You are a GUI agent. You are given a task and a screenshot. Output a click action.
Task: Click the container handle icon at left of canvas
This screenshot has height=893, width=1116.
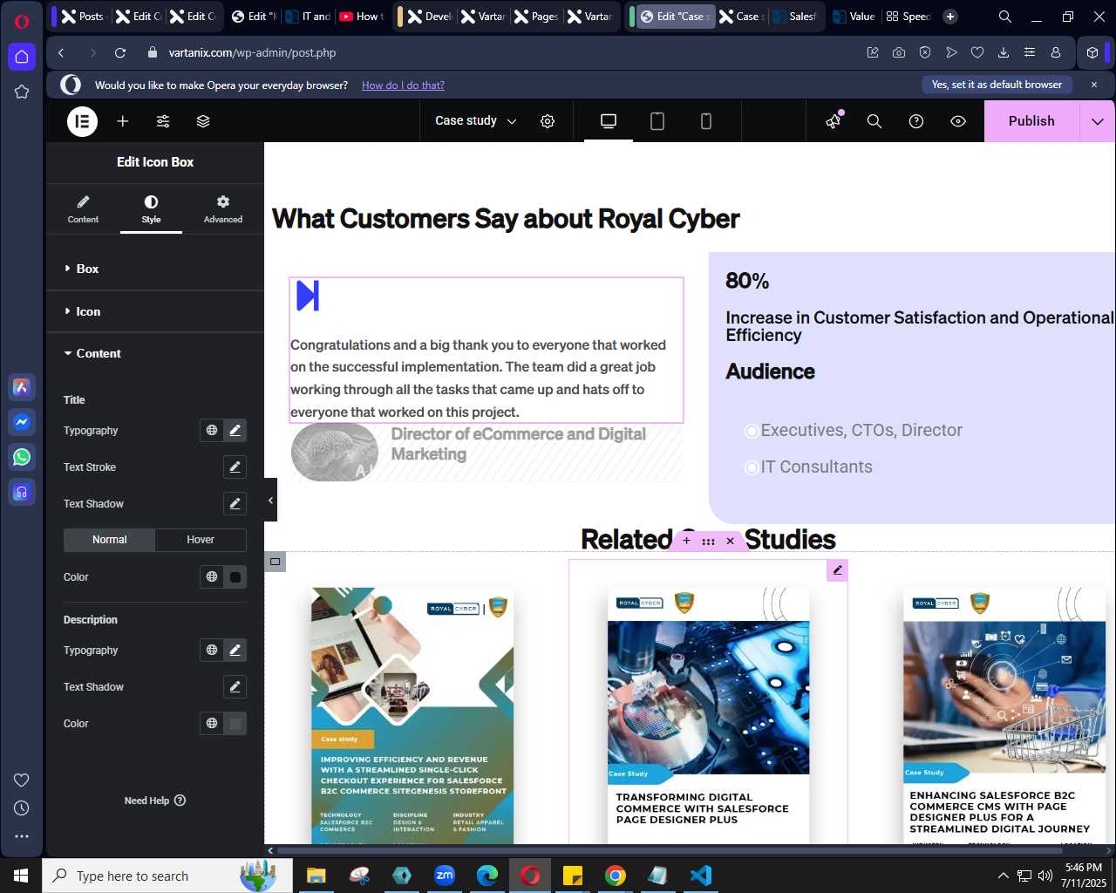[276, 562]
